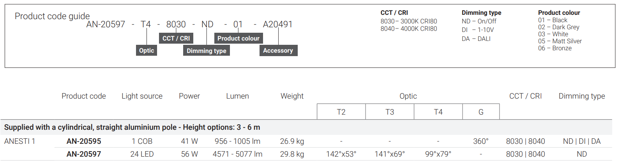This screenshot has height=166, width=620.
Task: Click the Light source column header
Action: [x=142, y=96]
